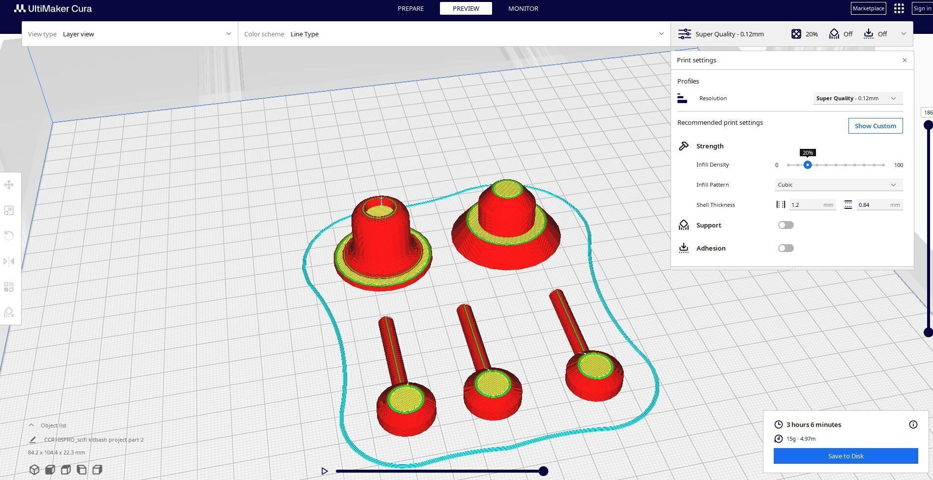Open the View type dropdown
This screenshot has height=480, width=933.
pos(130,34)
